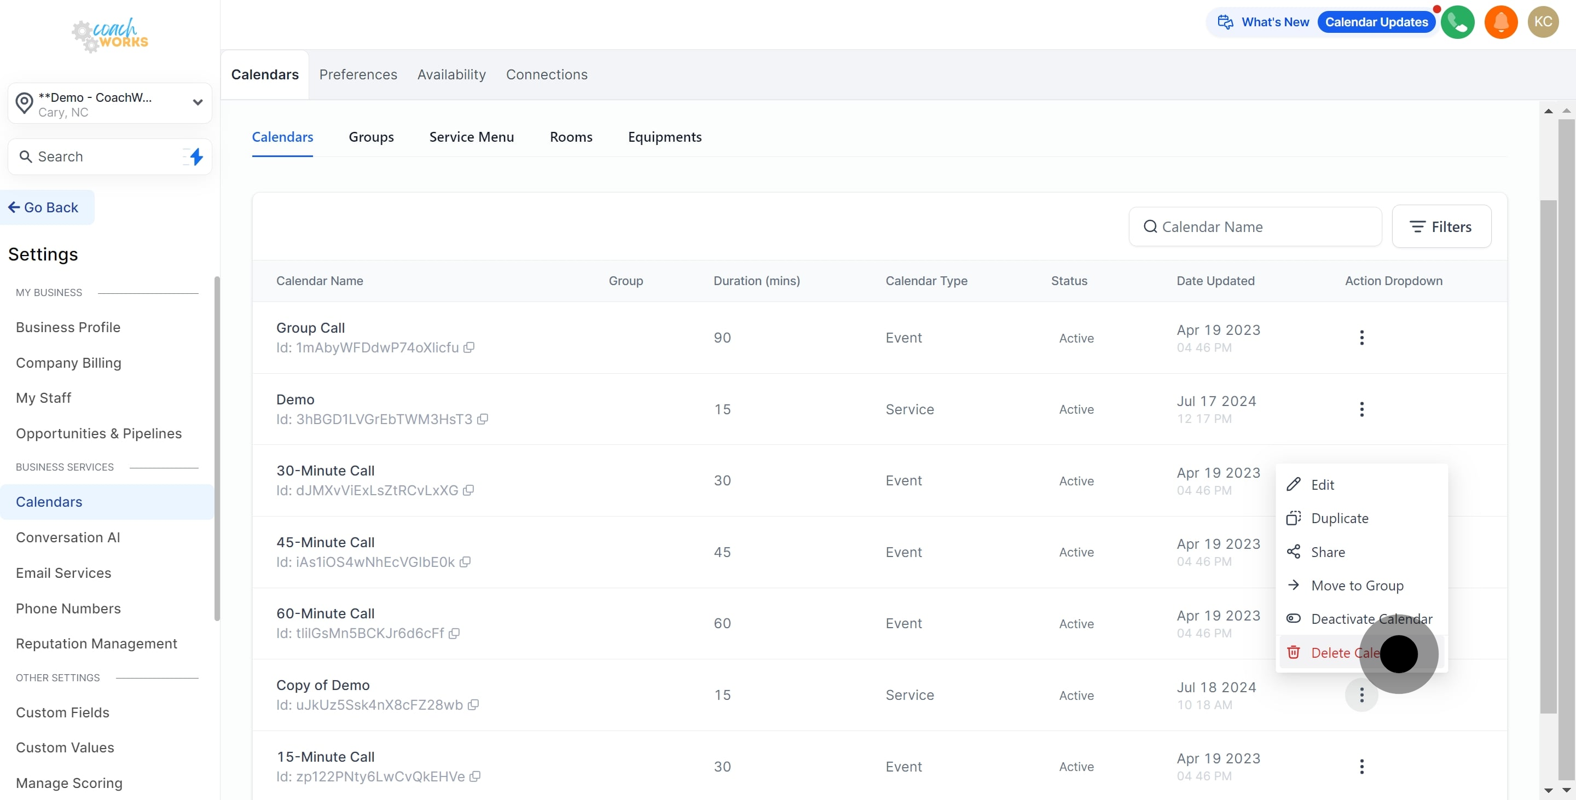Viewport: 1576px width, 800px height.
Task: Click the Filters button
Action: click(x=1441, y=227)
